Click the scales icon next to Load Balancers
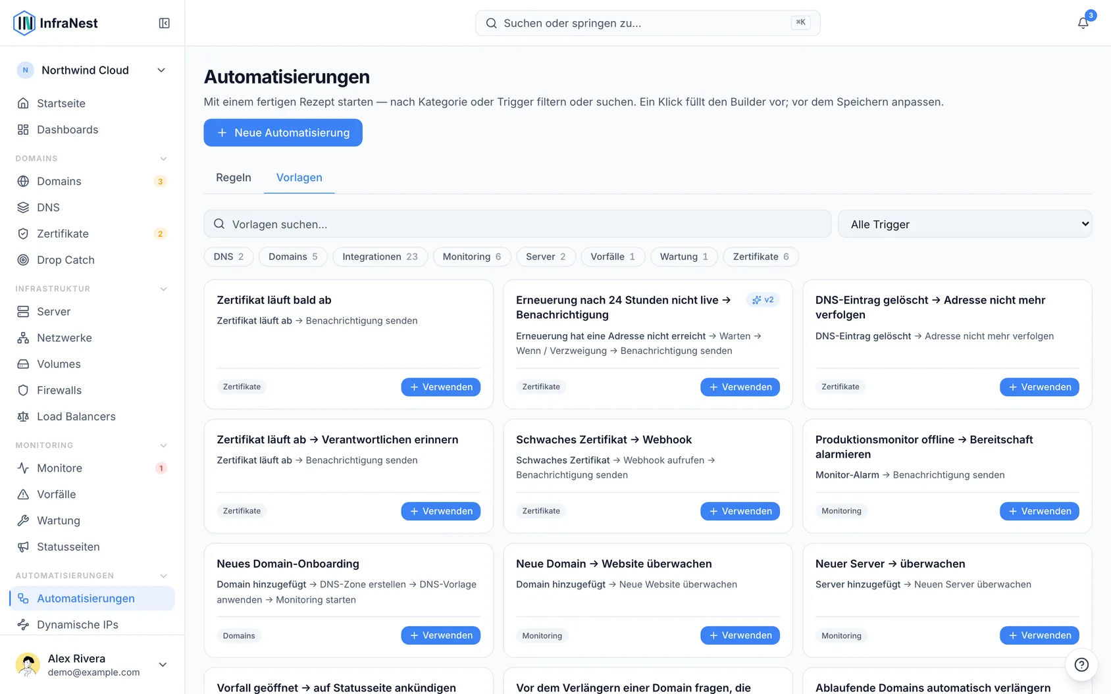Viewport: 1111px width, 694px height. click(23, 416)
